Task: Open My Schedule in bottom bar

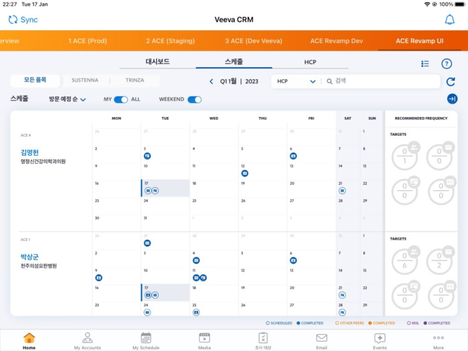Action: coord(146,340)
